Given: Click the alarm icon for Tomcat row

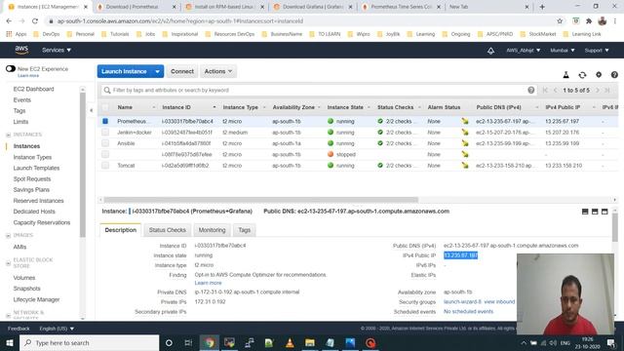Looking at the screenshot, I should 465,165.
